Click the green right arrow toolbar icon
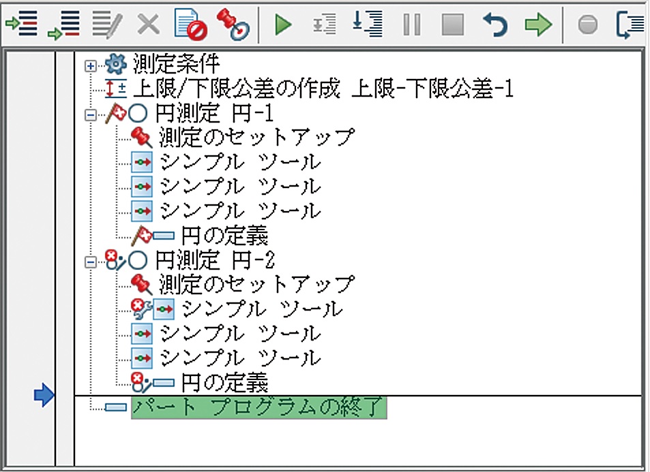650x472 pixels. point(537,25)
